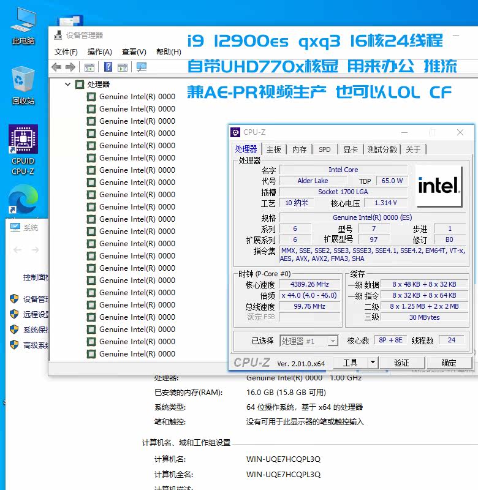The width and height of the screenshot is (478, 490).
Task: Click the System window title icon
Action: point(15,227)
